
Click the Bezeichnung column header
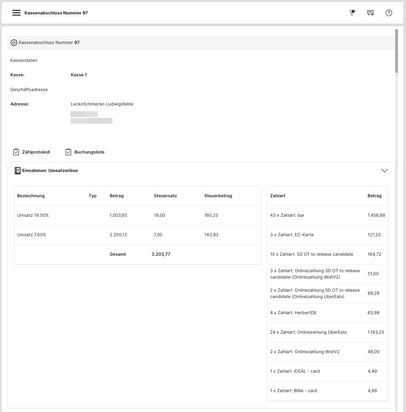31,196
